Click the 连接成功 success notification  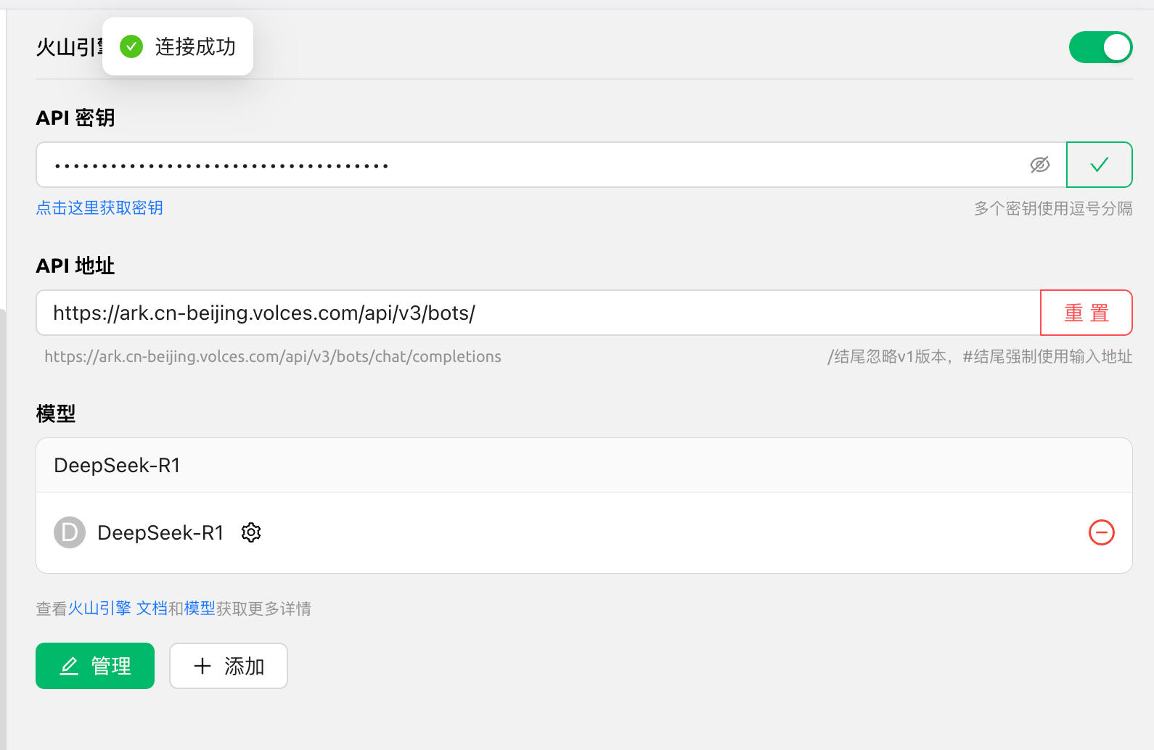tap(178, 46)
